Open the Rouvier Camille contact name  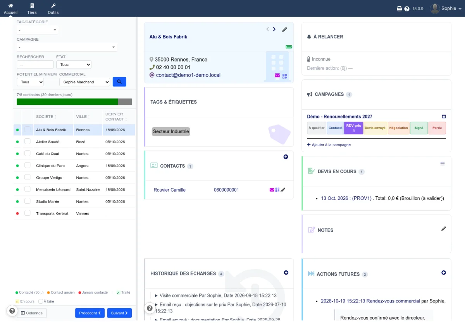click(x=170, y=190)
